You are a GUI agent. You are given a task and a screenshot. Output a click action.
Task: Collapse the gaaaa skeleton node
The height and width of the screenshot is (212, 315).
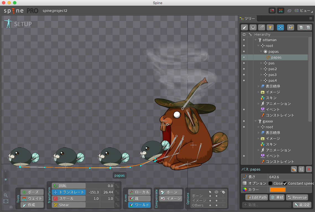(x=256, y=121)
